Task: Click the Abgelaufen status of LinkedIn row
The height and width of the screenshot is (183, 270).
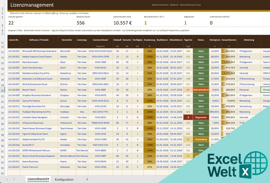Action: [201, 117]
